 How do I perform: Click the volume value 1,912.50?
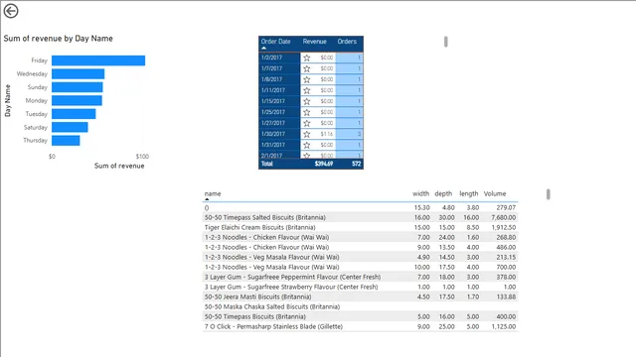pyautogui.click(x=504, y=227)
